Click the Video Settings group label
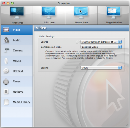This screenshot has height=128, width=130. tap(47, 36)
